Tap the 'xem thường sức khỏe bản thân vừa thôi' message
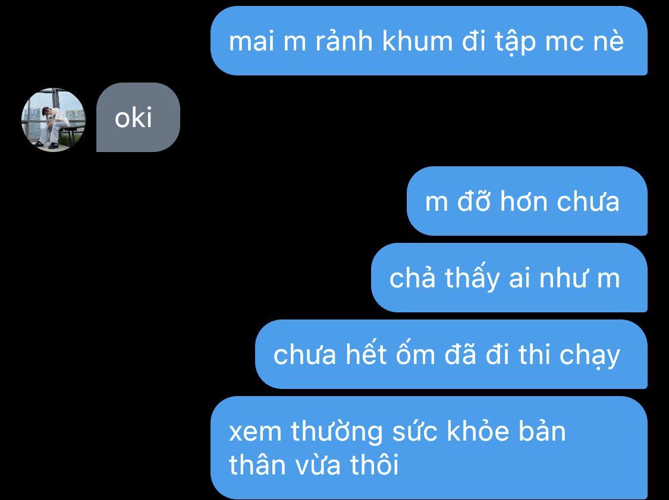 click(429, 448)
